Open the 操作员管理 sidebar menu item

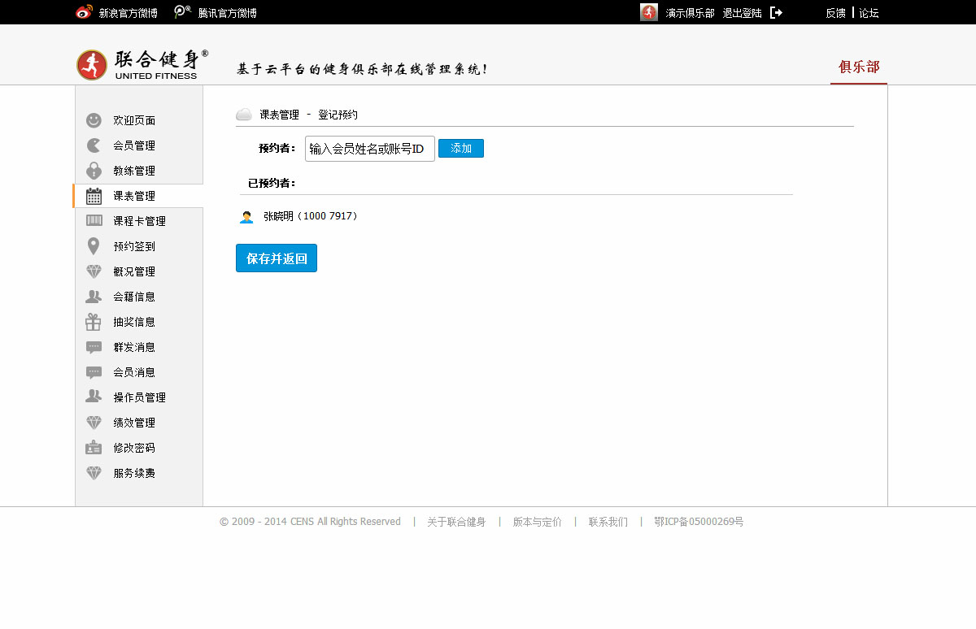click(x=139, y=397)
